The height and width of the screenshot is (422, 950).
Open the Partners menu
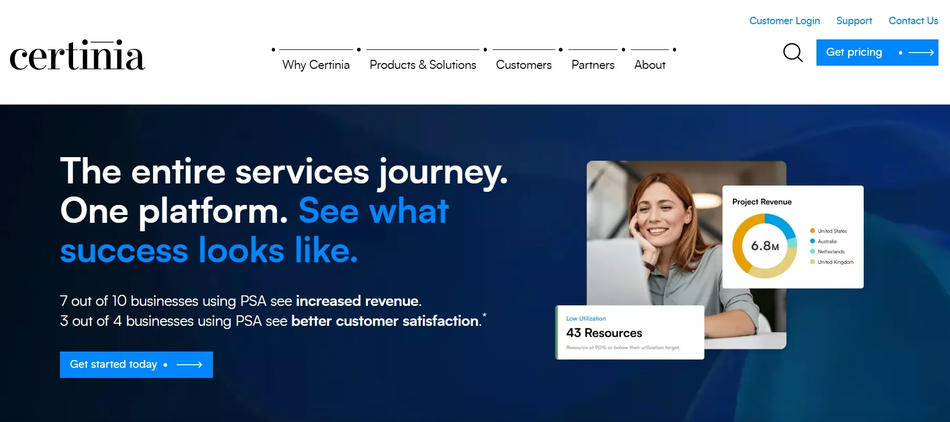(593, 65)
